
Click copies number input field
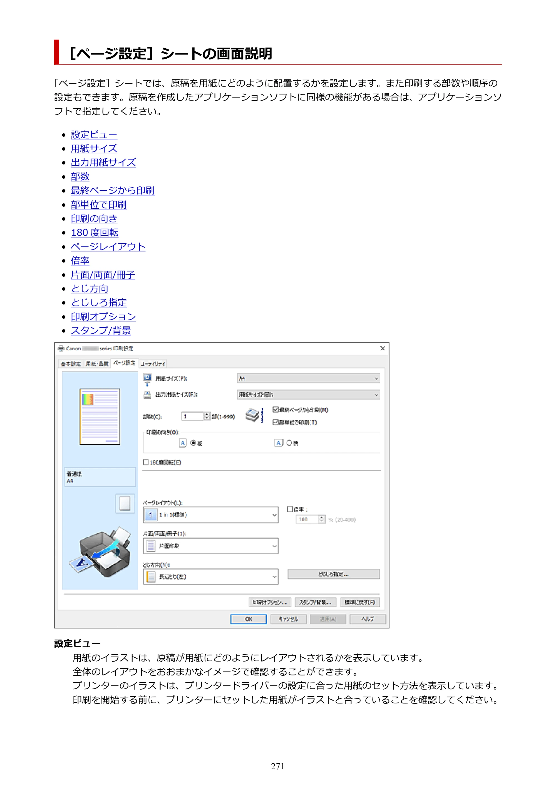[193, 416]
